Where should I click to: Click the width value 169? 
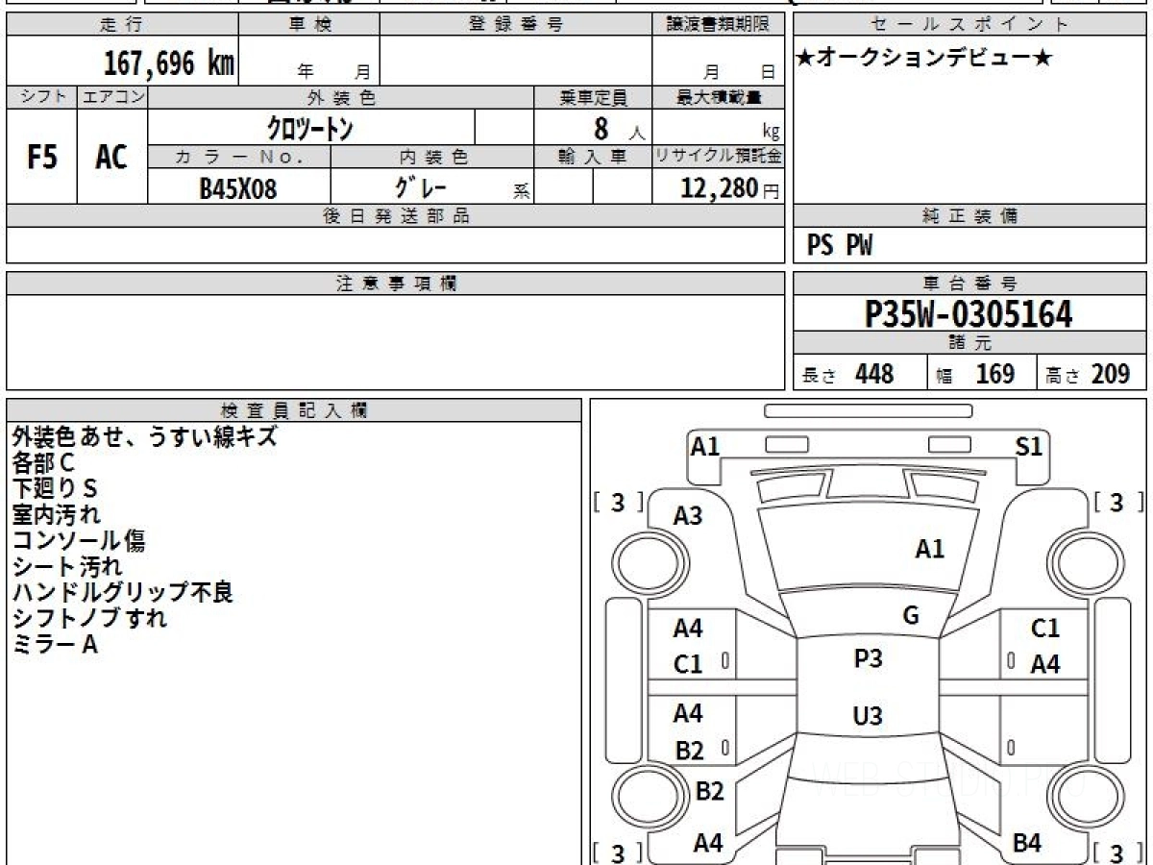[994, 374]
